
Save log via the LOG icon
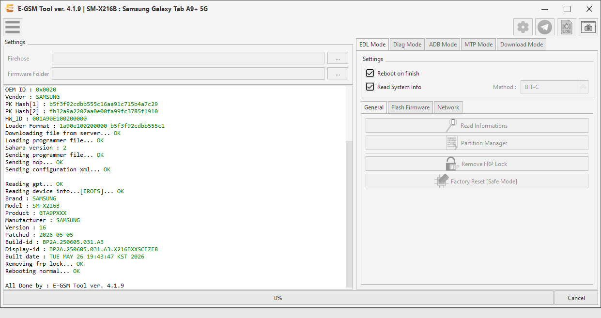(x=567, y=27)
